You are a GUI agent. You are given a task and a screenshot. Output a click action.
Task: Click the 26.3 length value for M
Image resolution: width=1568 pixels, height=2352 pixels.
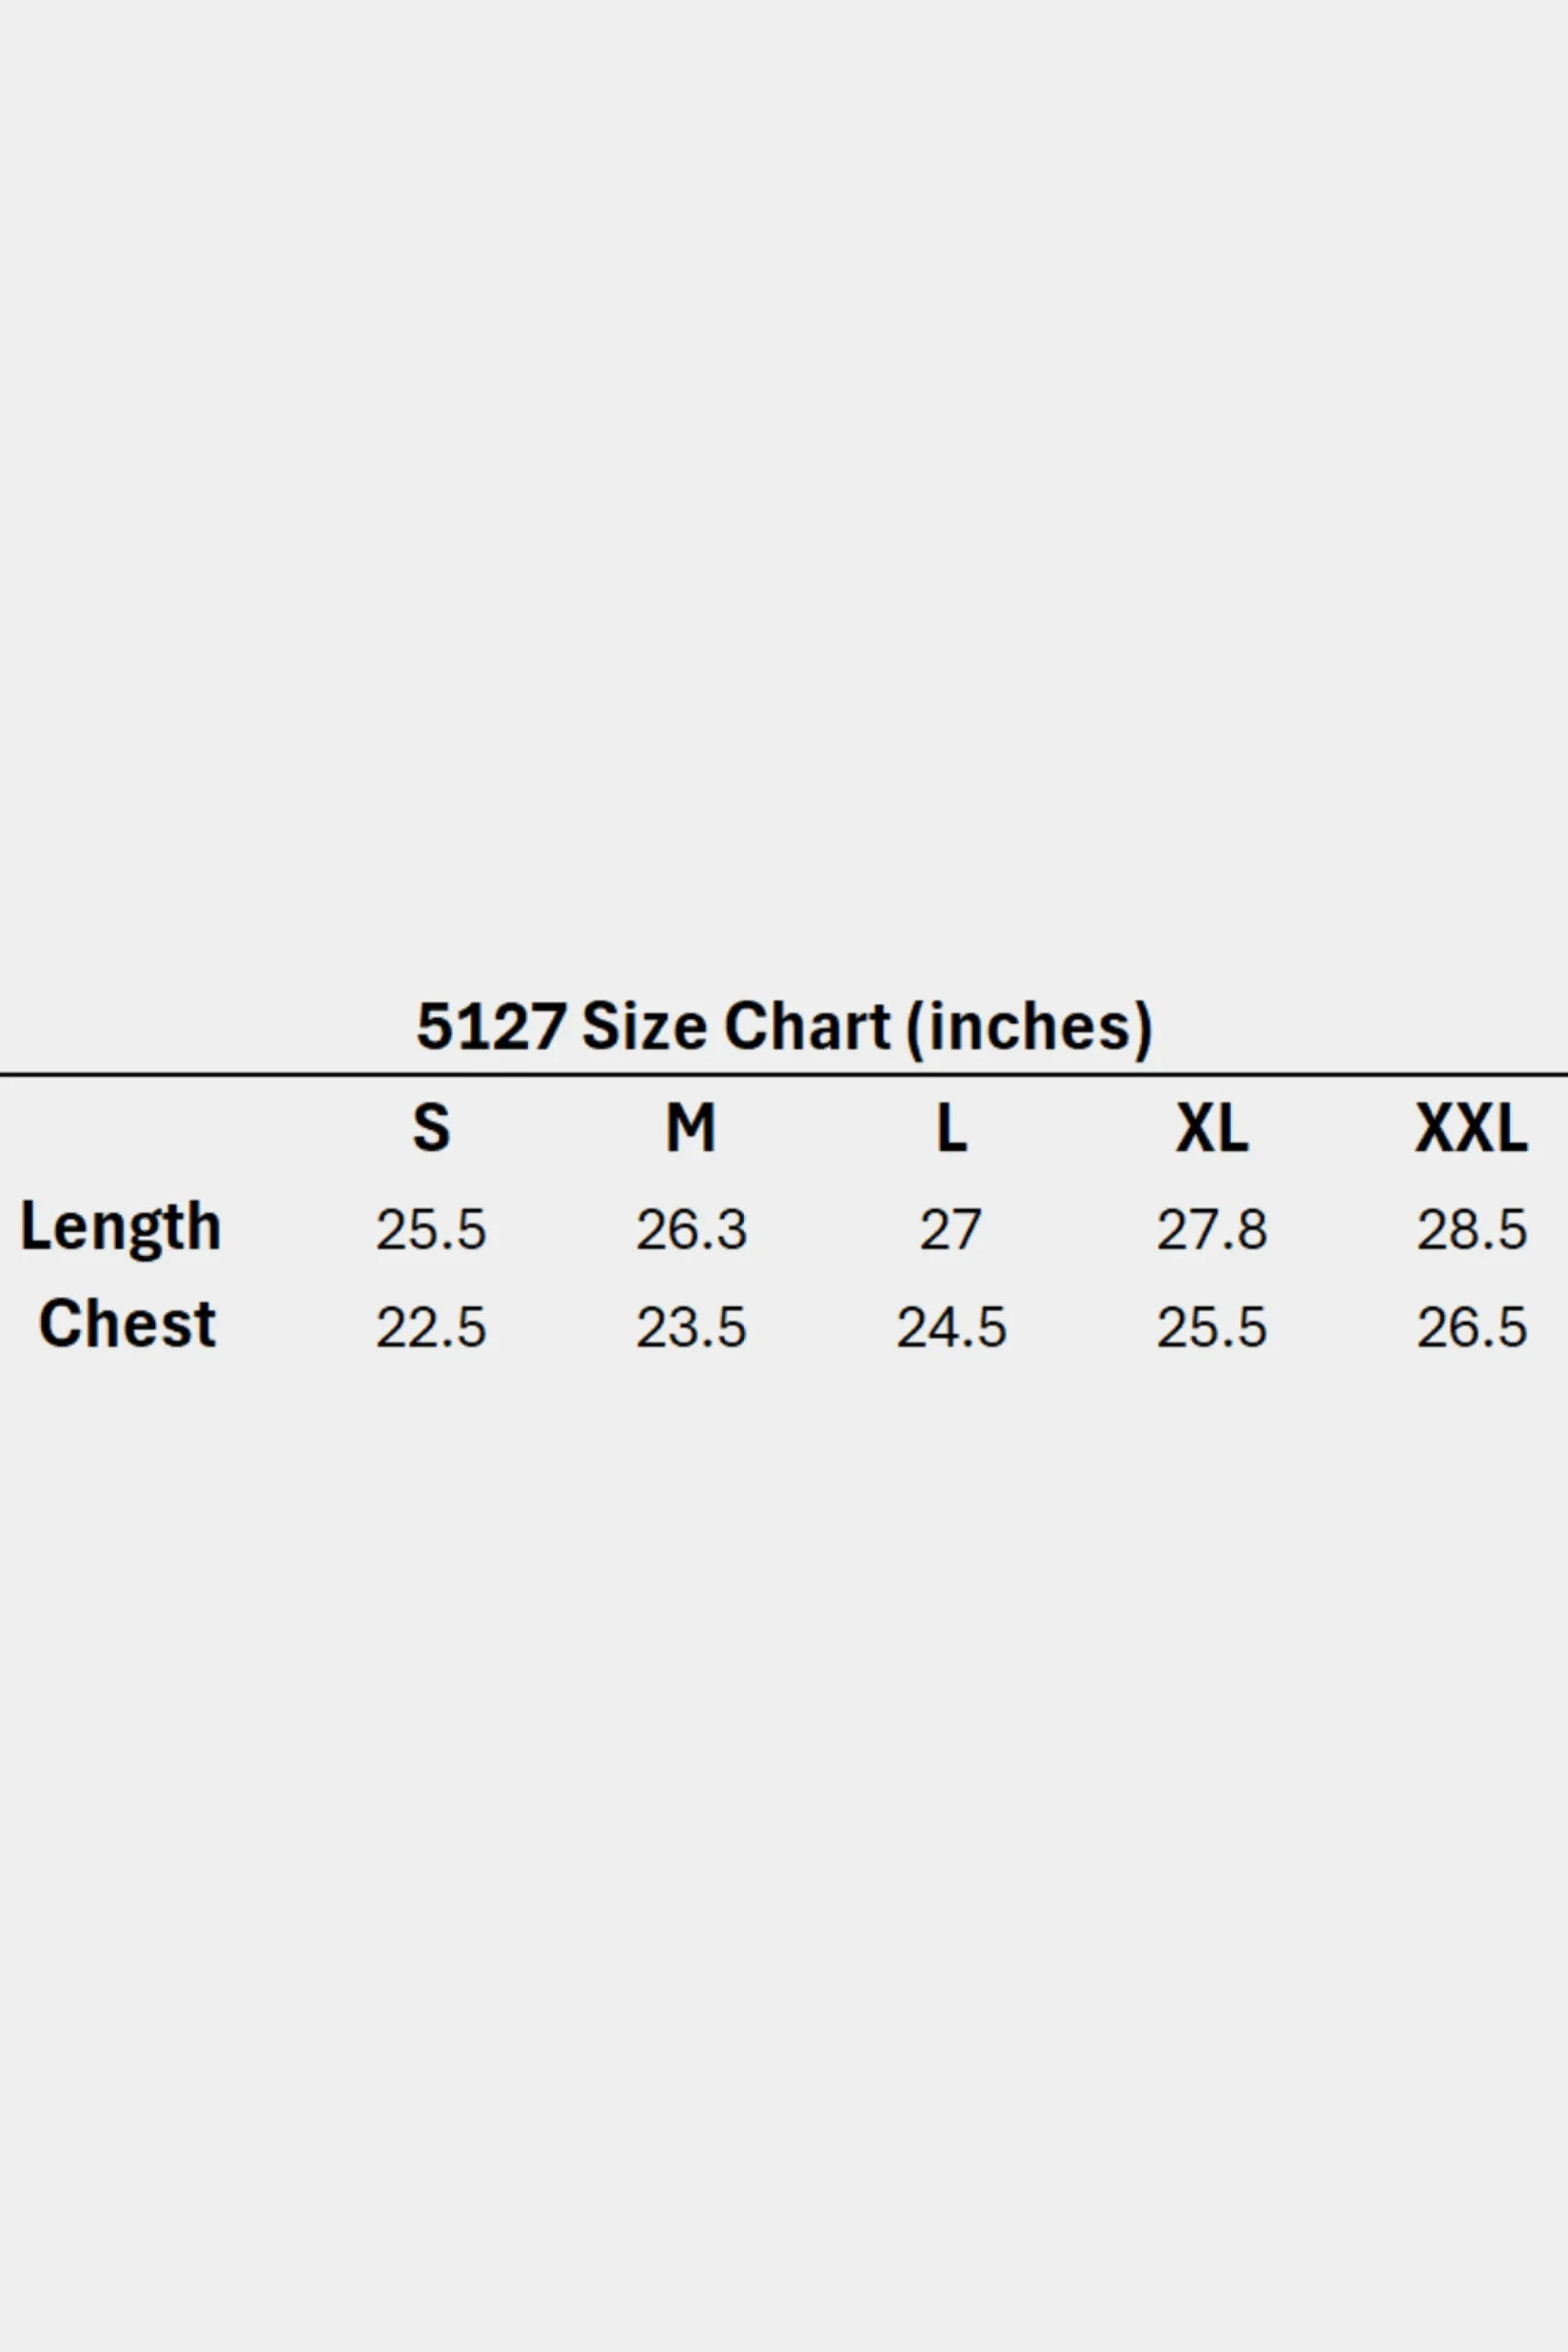click(691, 1229)
